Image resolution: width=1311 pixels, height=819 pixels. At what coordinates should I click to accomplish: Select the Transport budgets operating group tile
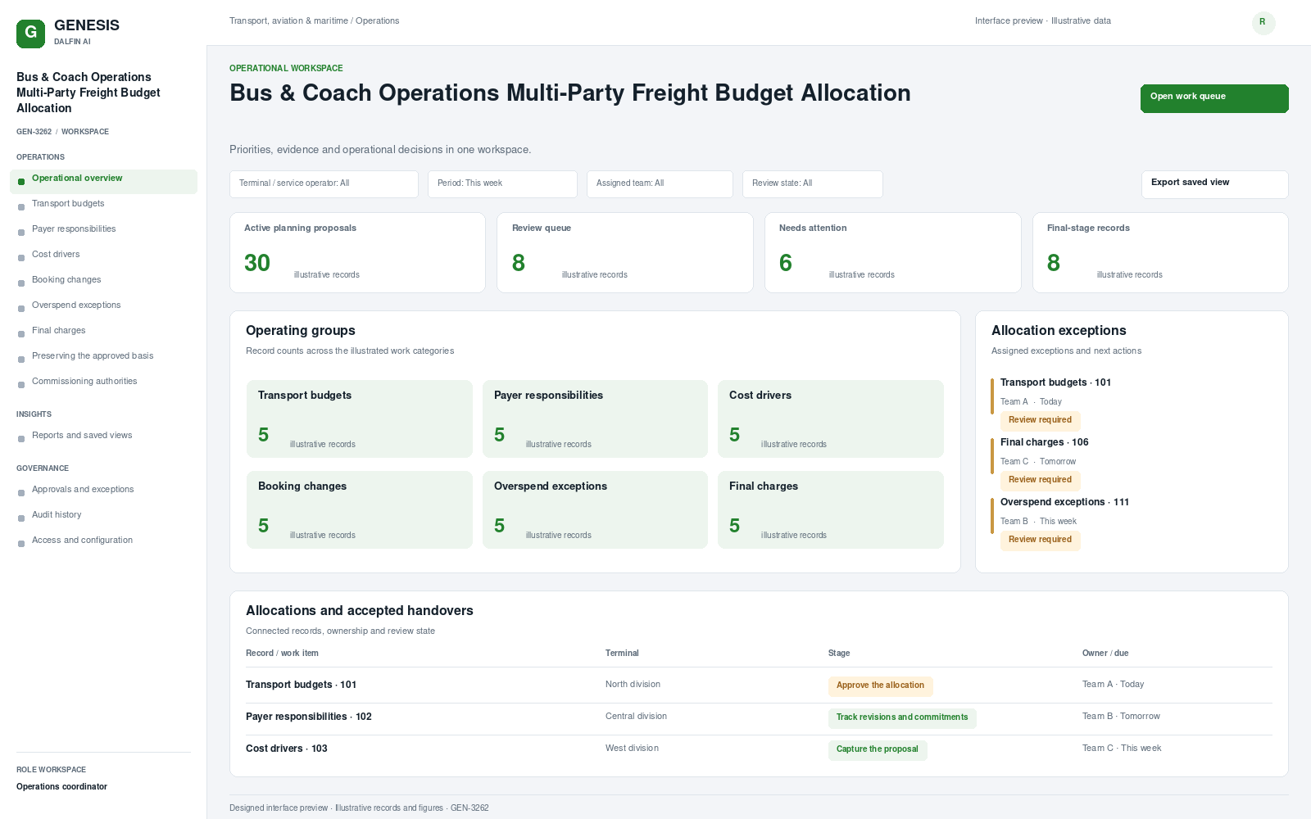pos(359,419)
